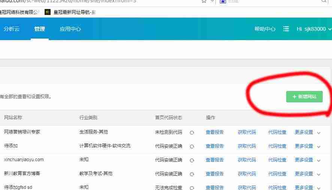
Task: Click the green 新增网站 button
Action: click(x=304, y=97)
